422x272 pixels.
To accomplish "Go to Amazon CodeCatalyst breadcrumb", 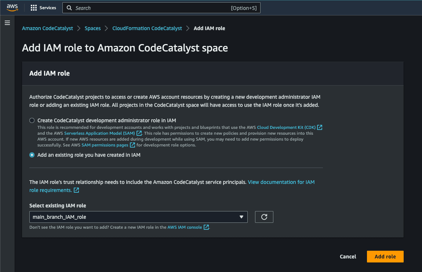I will point(47,28).
